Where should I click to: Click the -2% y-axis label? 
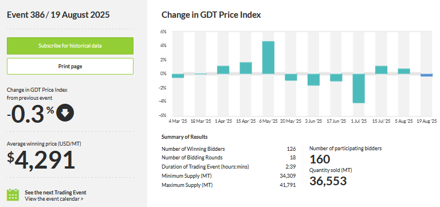click(163, 88)
